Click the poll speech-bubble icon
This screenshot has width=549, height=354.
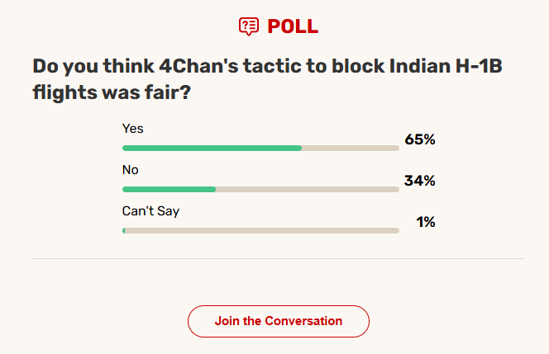(249, 26)
